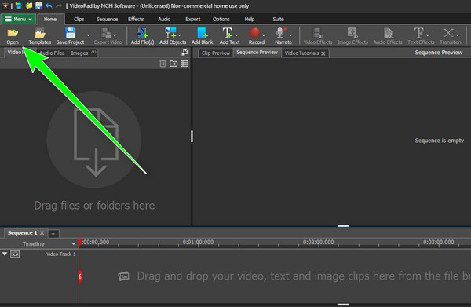Switch bin to list view
The height and width of the screenshot is (307, 471).
click(x=184, y=64)
